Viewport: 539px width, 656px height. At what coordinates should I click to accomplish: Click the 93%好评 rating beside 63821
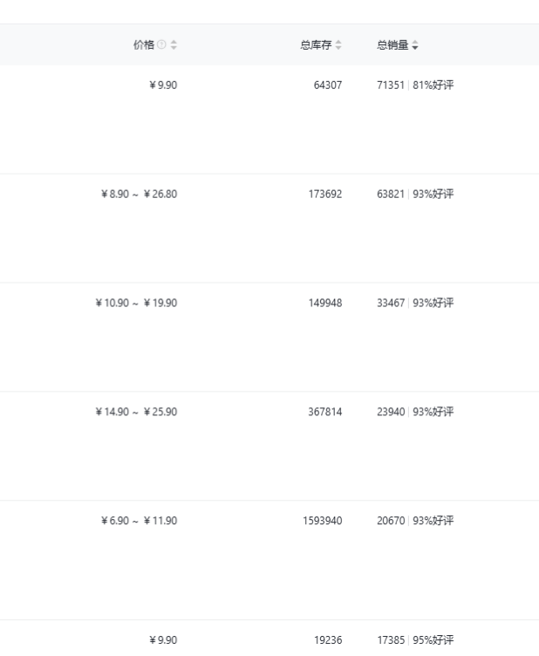[x=433, y=195]
